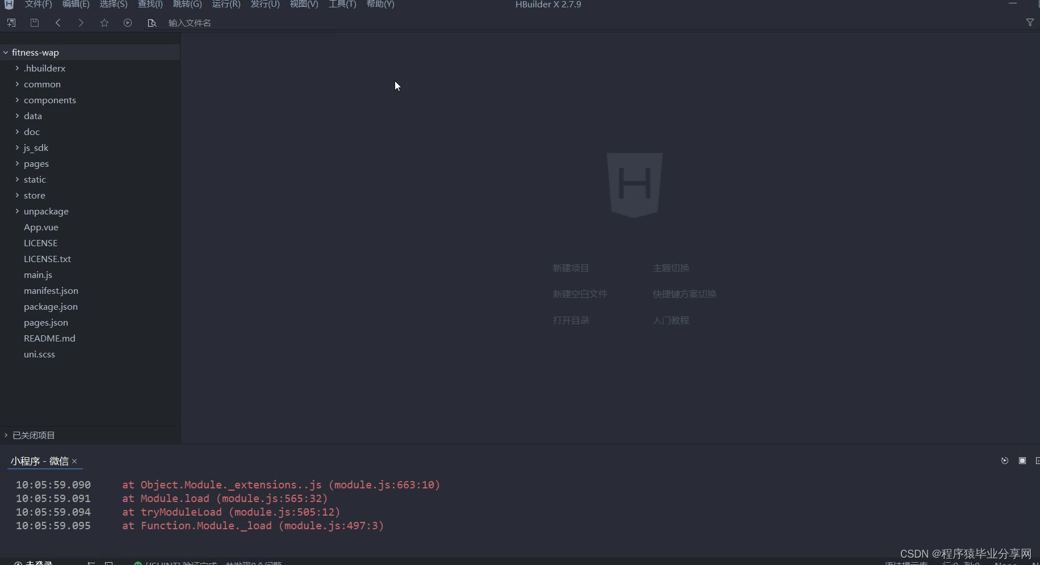Click the HBuilder logo icon in title bar
Screen dimensions: 1040x565
[9, 4]
